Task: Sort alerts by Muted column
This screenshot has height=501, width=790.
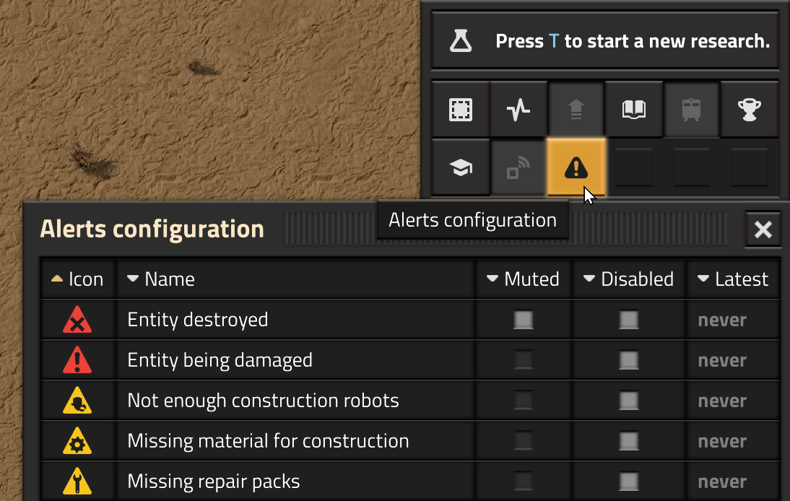Action: pyautogui.click(x=524, y=279)
